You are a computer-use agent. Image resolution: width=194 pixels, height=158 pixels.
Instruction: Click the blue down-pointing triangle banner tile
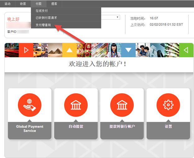[x=128, y=50]
